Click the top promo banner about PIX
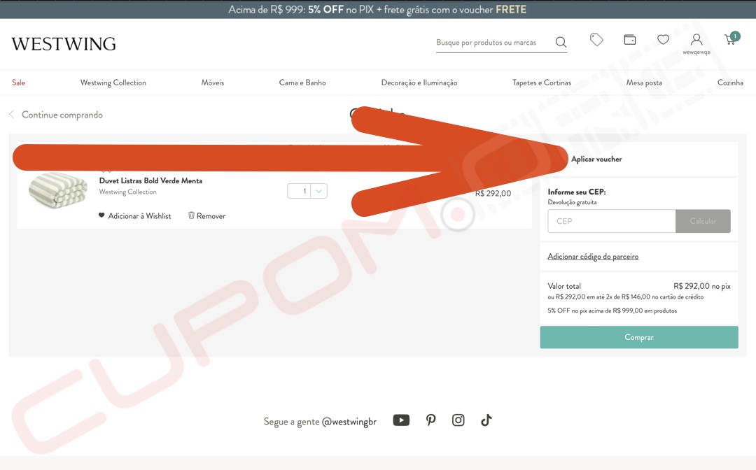Viewport: 756px width, 470px height. (x=377, y=10)
